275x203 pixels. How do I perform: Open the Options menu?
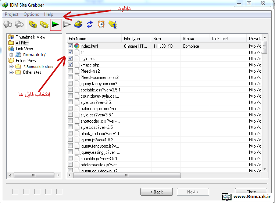(31, 14)
